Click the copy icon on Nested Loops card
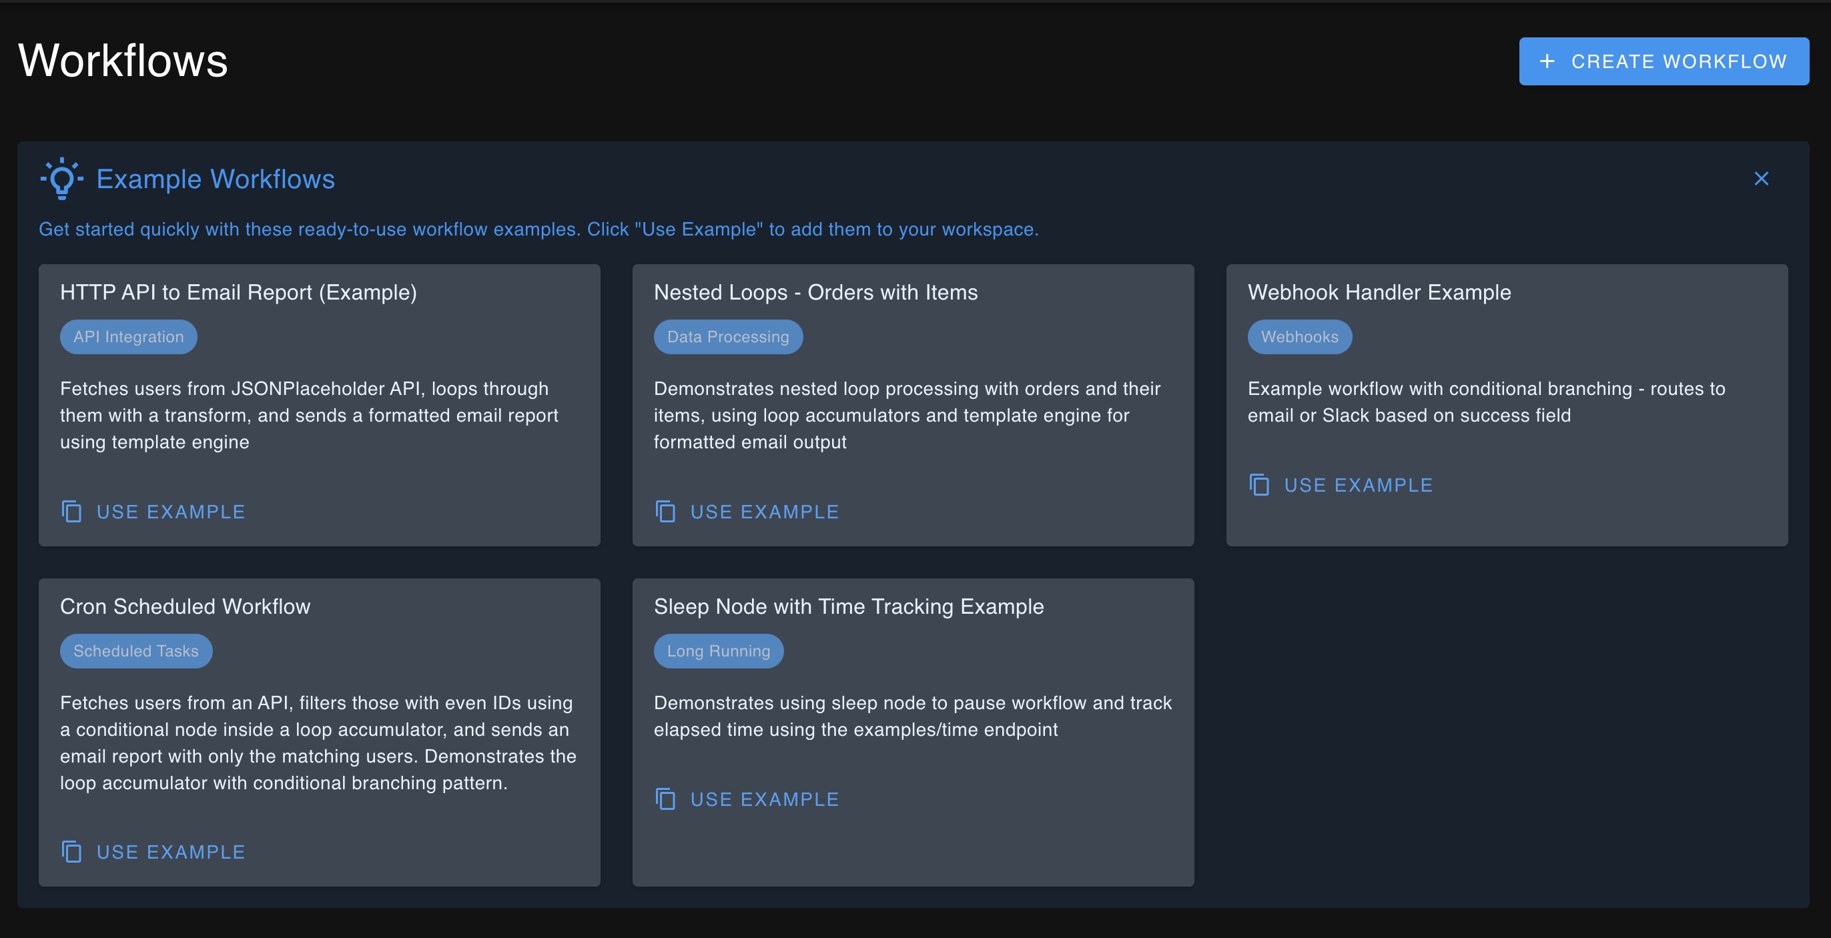This screenshot has height=938, width=1831. click(666, 512)
